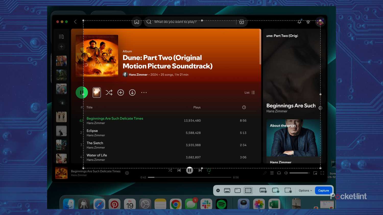Screen dimensions: 383x215
Task: Open lyrics view with the microphone icon
Action: pos(265,173)
